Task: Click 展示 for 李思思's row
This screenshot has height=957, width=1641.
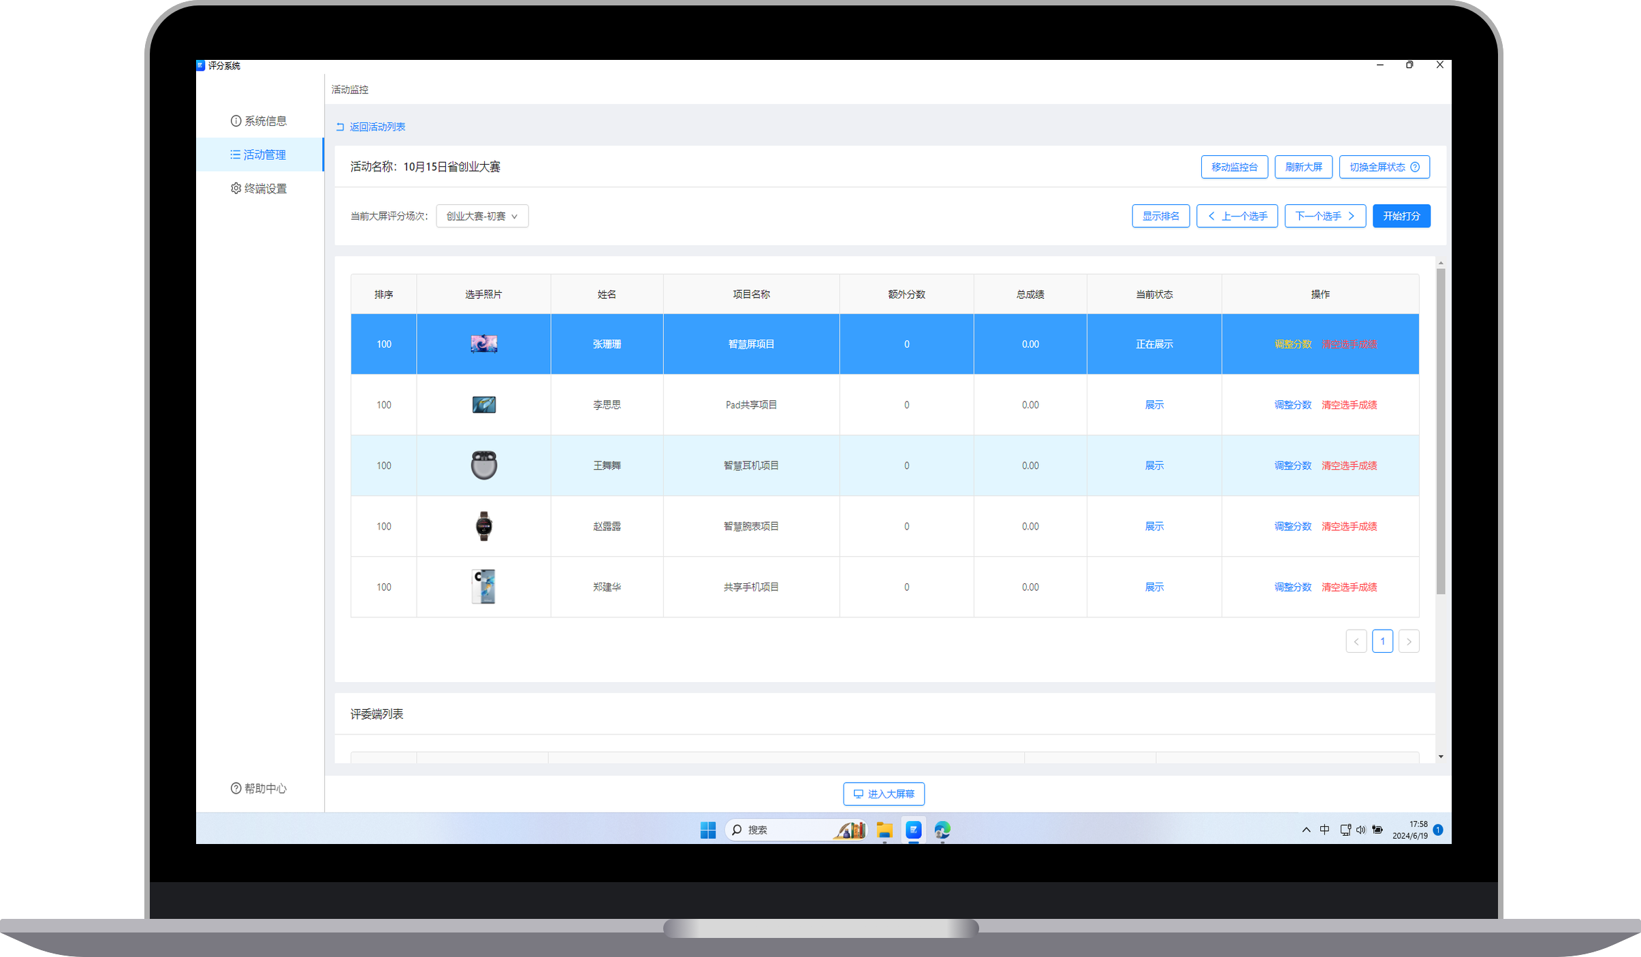Action: [x=1153, y=405]
